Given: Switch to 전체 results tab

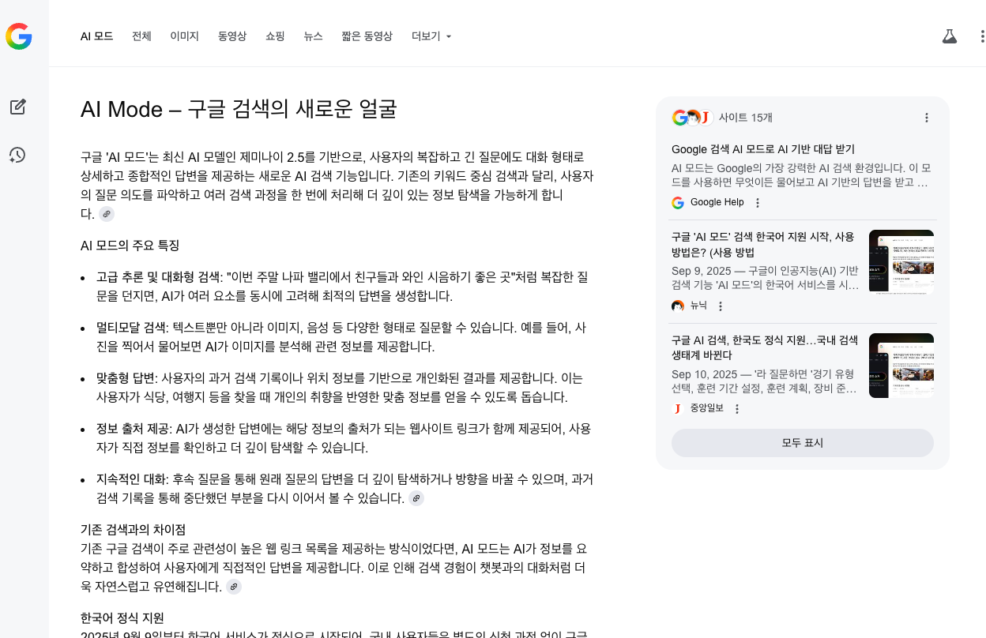Looking at the screenshot, I should tap(141, 36).
